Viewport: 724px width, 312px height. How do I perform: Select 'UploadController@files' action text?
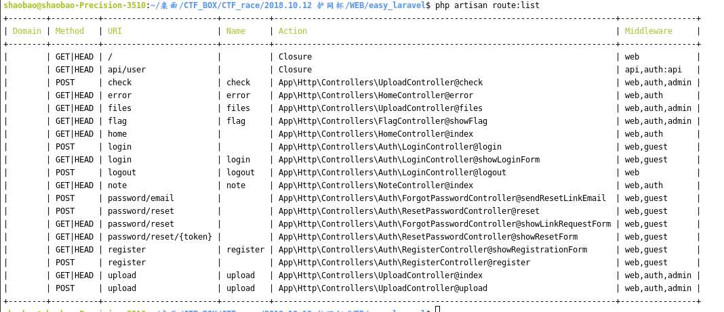430,108
